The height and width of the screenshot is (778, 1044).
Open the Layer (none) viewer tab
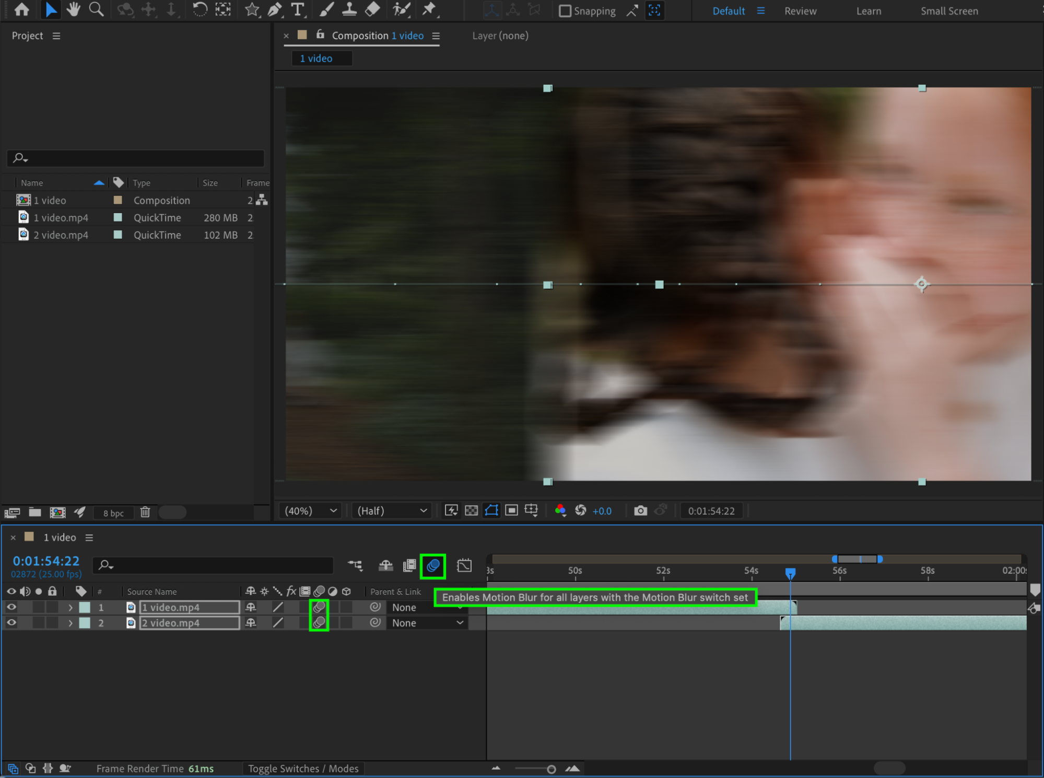pos(500,36)
